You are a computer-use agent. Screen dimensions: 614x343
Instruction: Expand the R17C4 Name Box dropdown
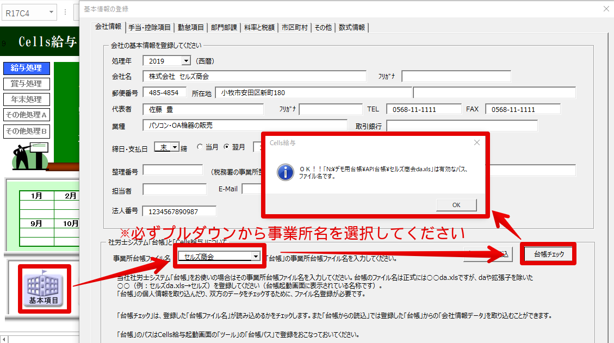coord(51,13)
